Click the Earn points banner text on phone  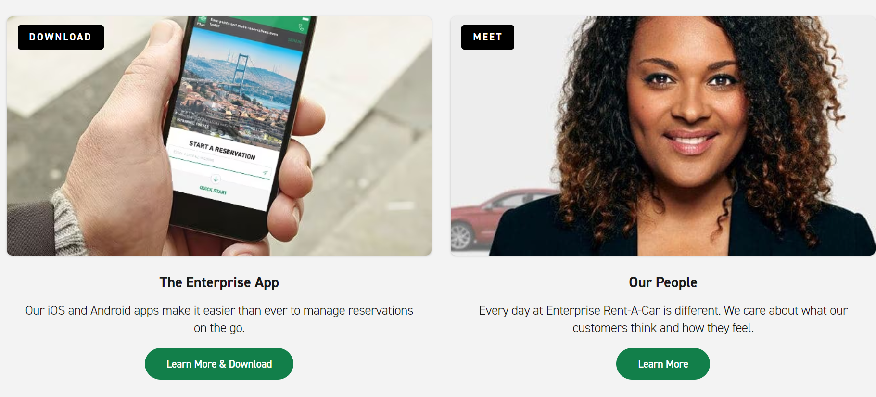(x=244, y=27)
